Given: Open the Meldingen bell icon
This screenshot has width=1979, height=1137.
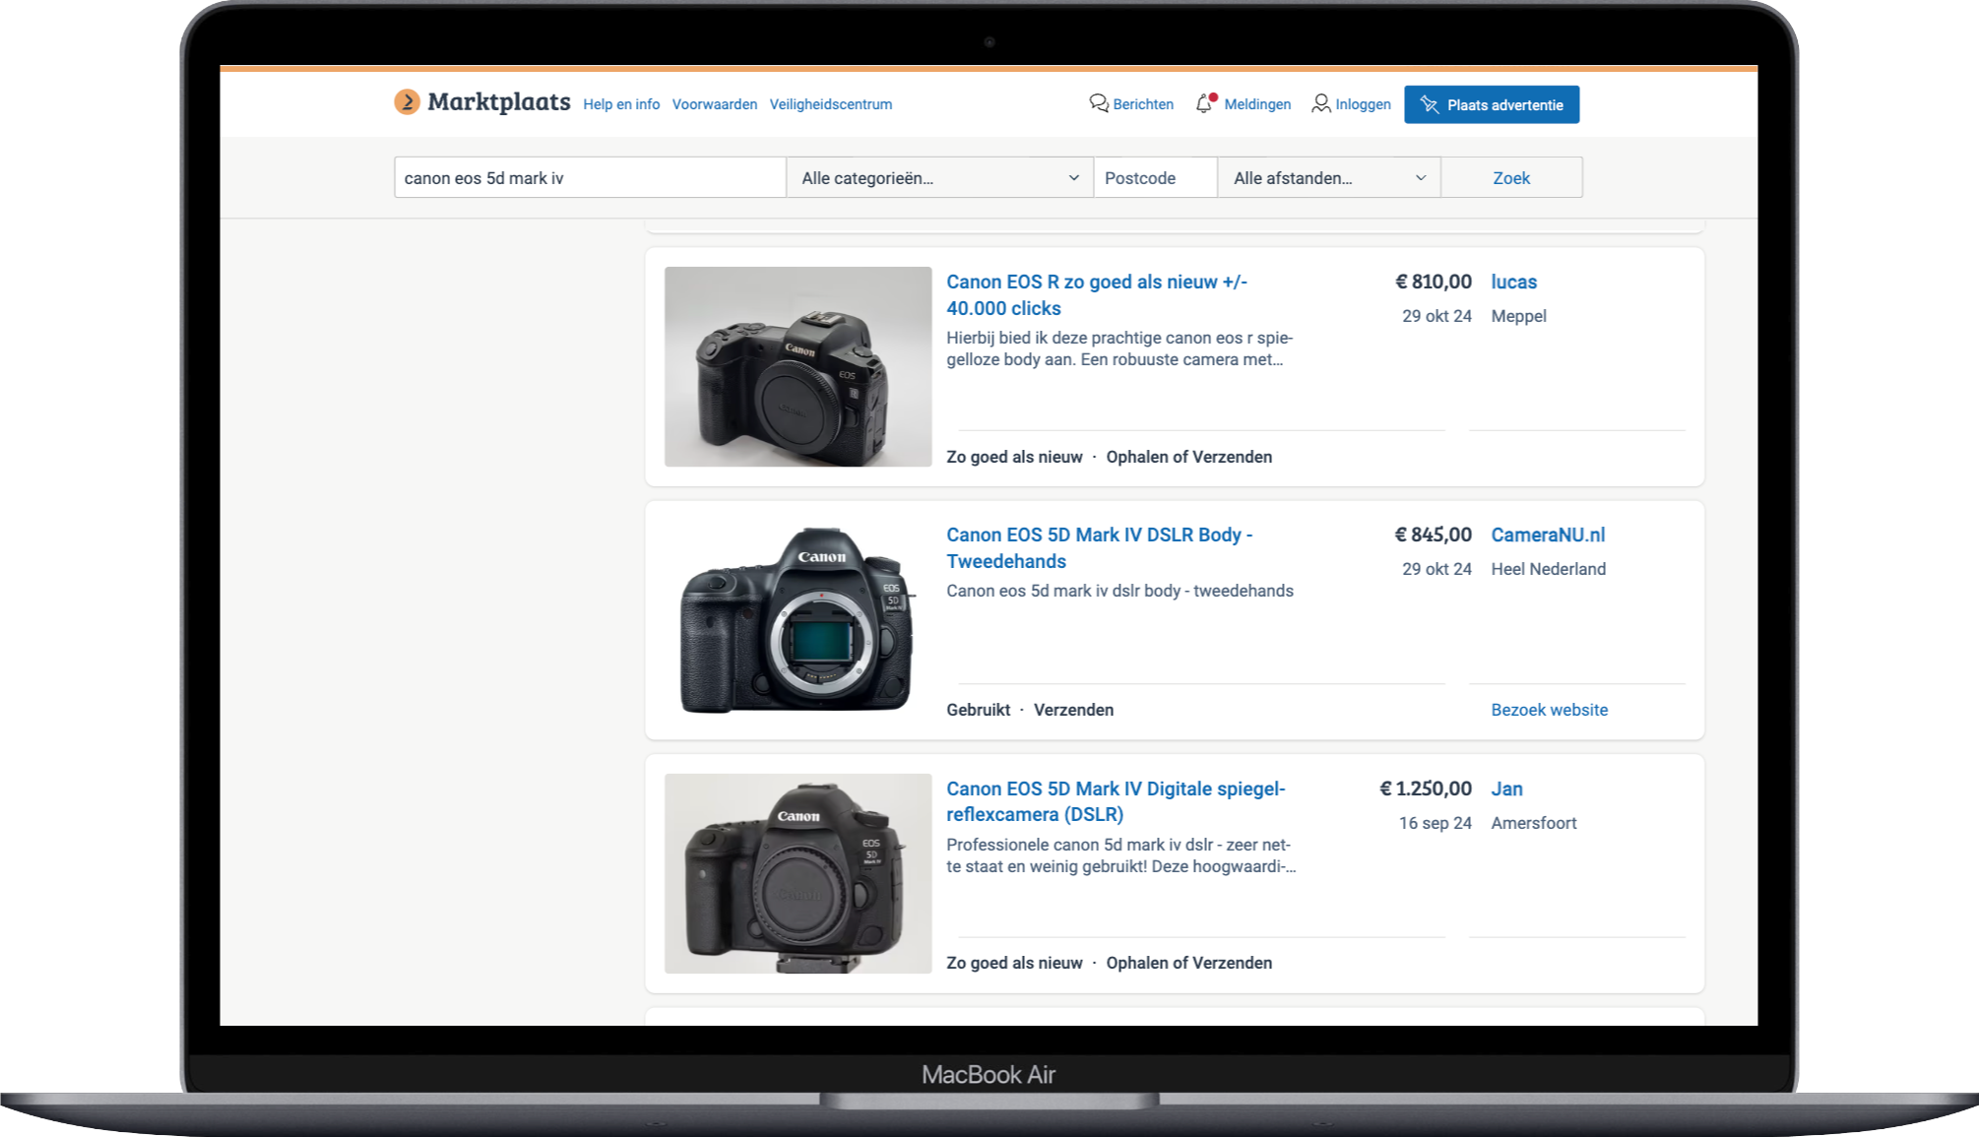Looking at the screenshot, I should pyautogui.click(x=1205, y=103).
